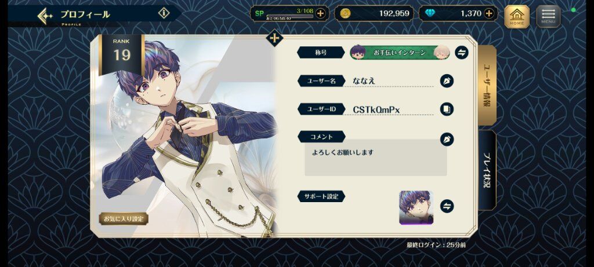594x267 pixels.
Task: Edit the username with the pen icon
Action: tap(447, 81)
